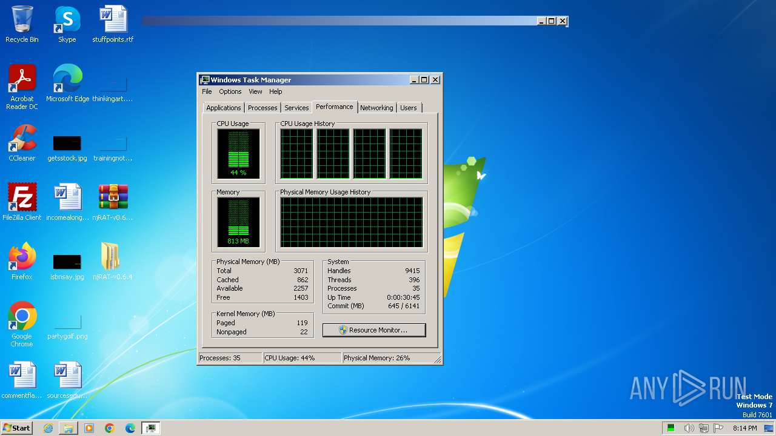
Task: Open Internet Explorer from taskbar
Action: pyautogui.click(x=48, y=428)
